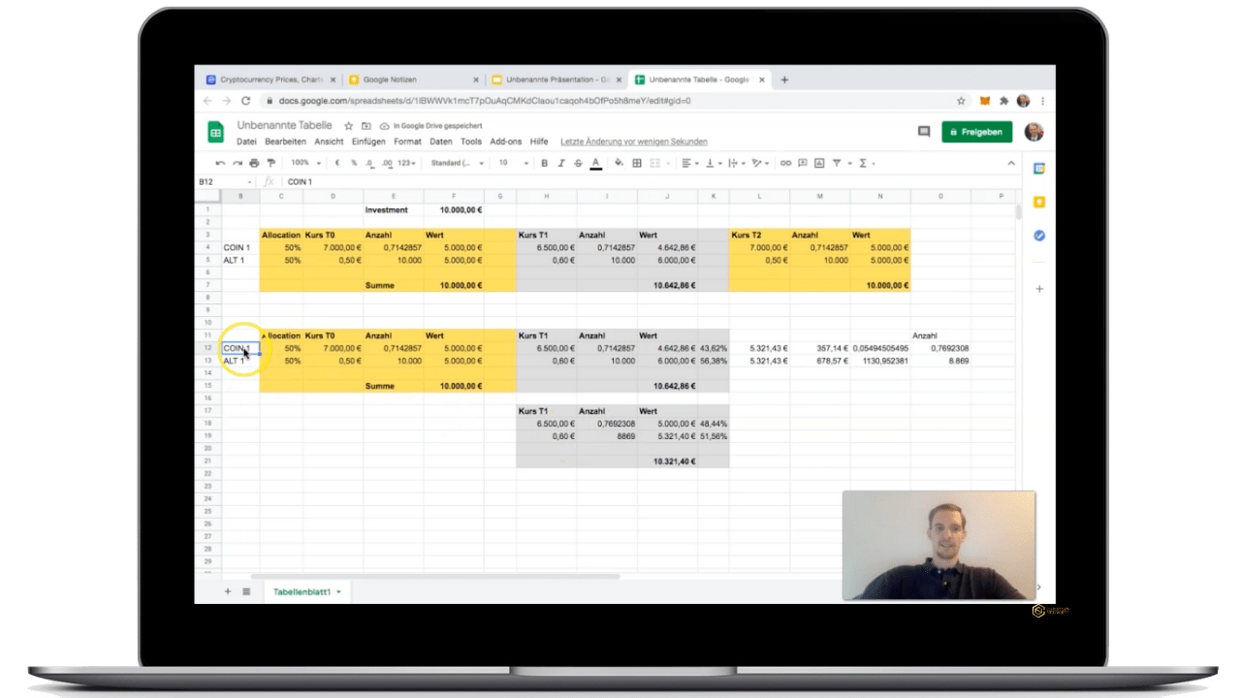The height and width of the screenshot is (698, 1241).
Task: Print the spreadsheet using the printer icon
Action: (x=254, y=163)
